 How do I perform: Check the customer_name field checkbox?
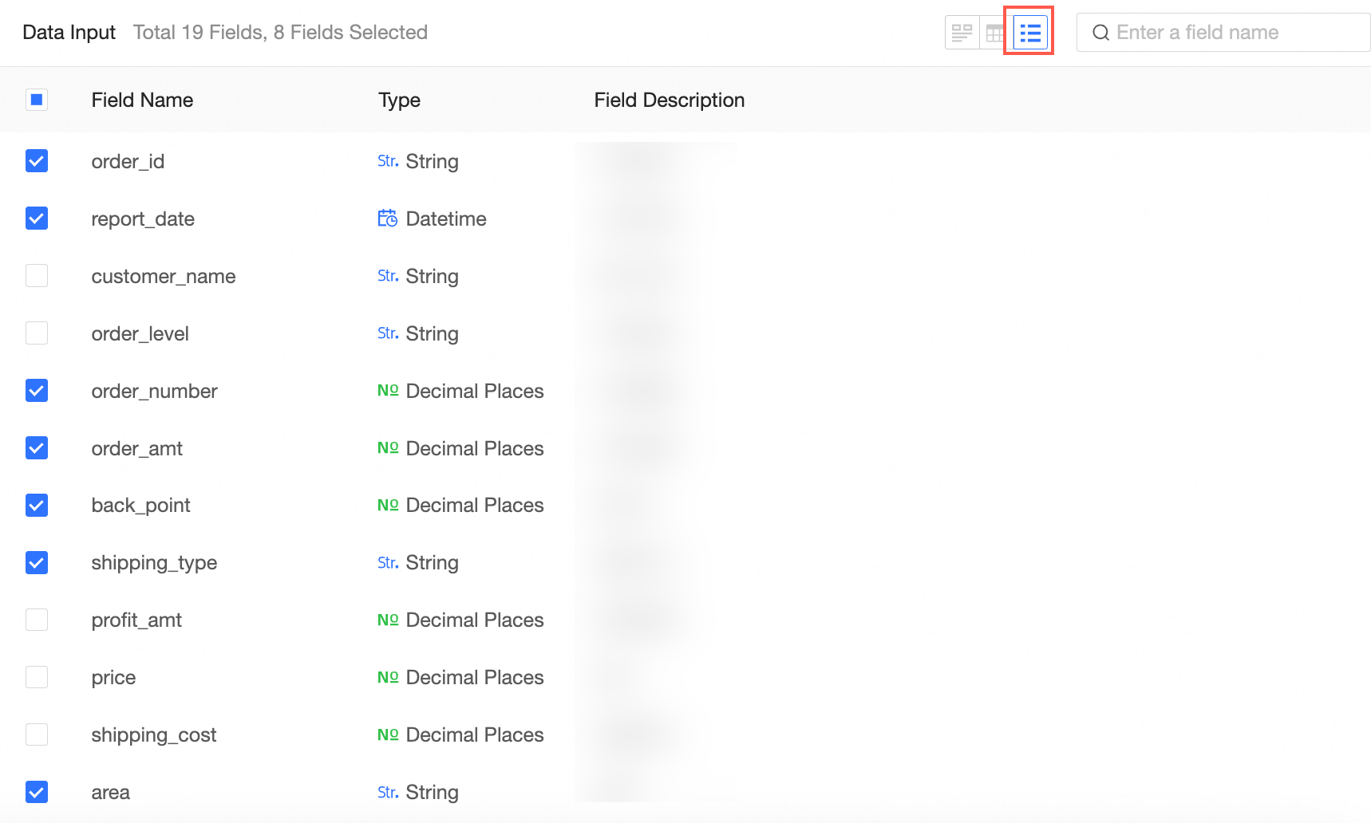coord(37,276)
